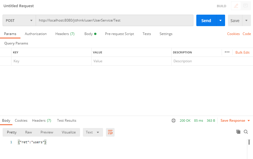Click the globe network icon by status

pos(174,121)
